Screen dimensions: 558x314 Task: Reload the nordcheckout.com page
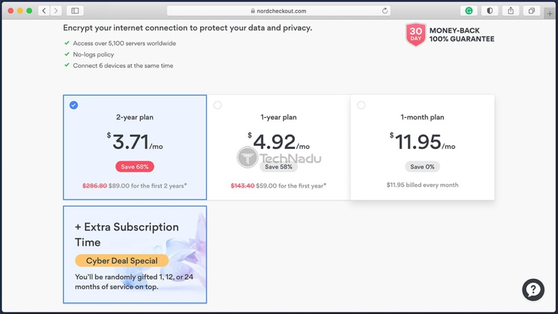(385, 11)
